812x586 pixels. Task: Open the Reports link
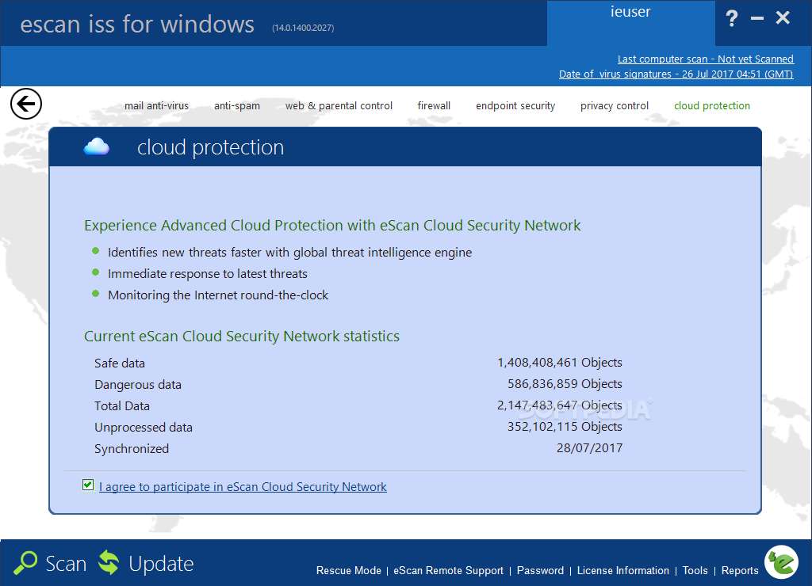point(740,570)
